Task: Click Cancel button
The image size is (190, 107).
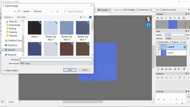Action: 85,70
